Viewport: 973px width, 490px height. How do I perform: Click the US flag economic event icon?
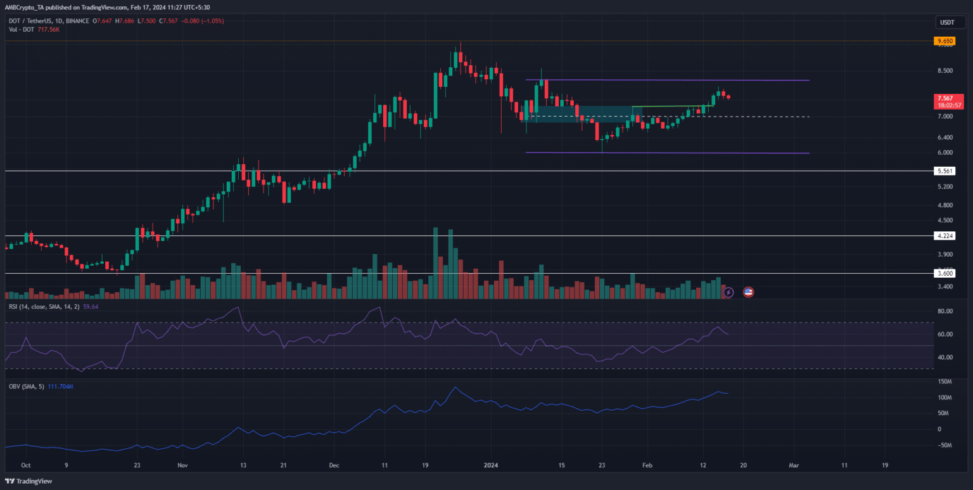(x=748, y=292)
